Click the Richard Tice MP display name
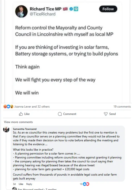Image resolution: width=132 pixels, height=190 pixels. (x=46, y=9)
